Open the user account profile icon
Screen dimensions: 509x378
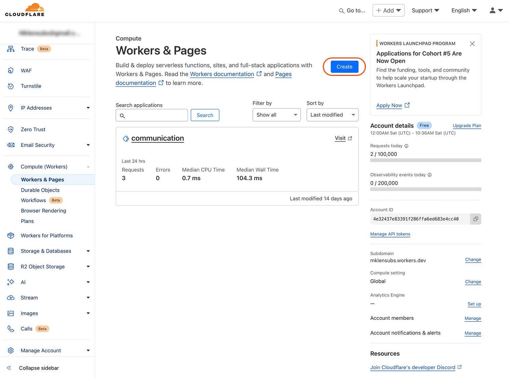[x=492, y=11]
